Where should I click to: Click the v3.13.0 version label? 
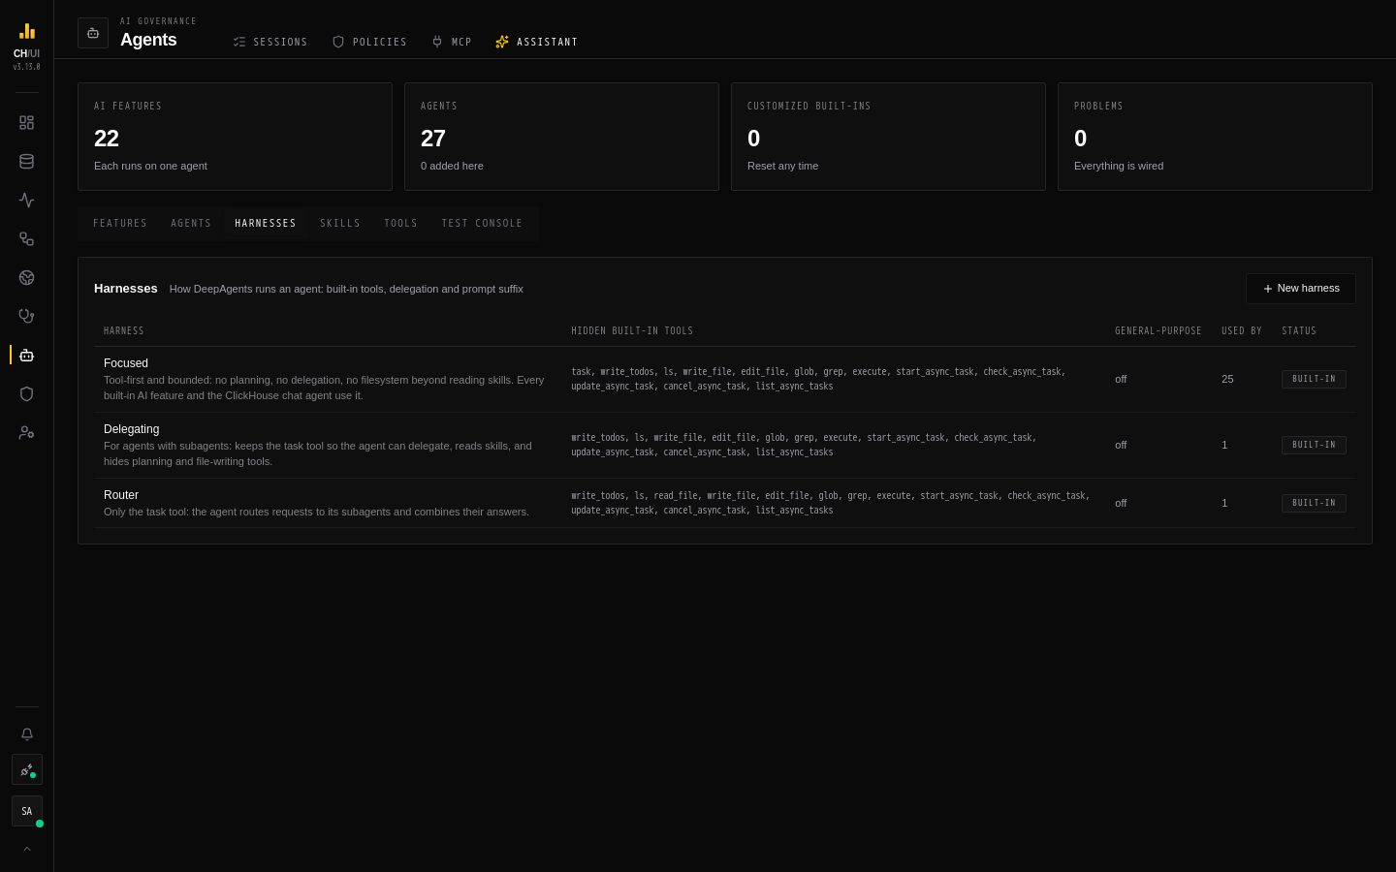pyautogui.click(x=27, y=67)
